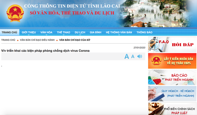Play article audio via speaker icon

click(139, 56)
